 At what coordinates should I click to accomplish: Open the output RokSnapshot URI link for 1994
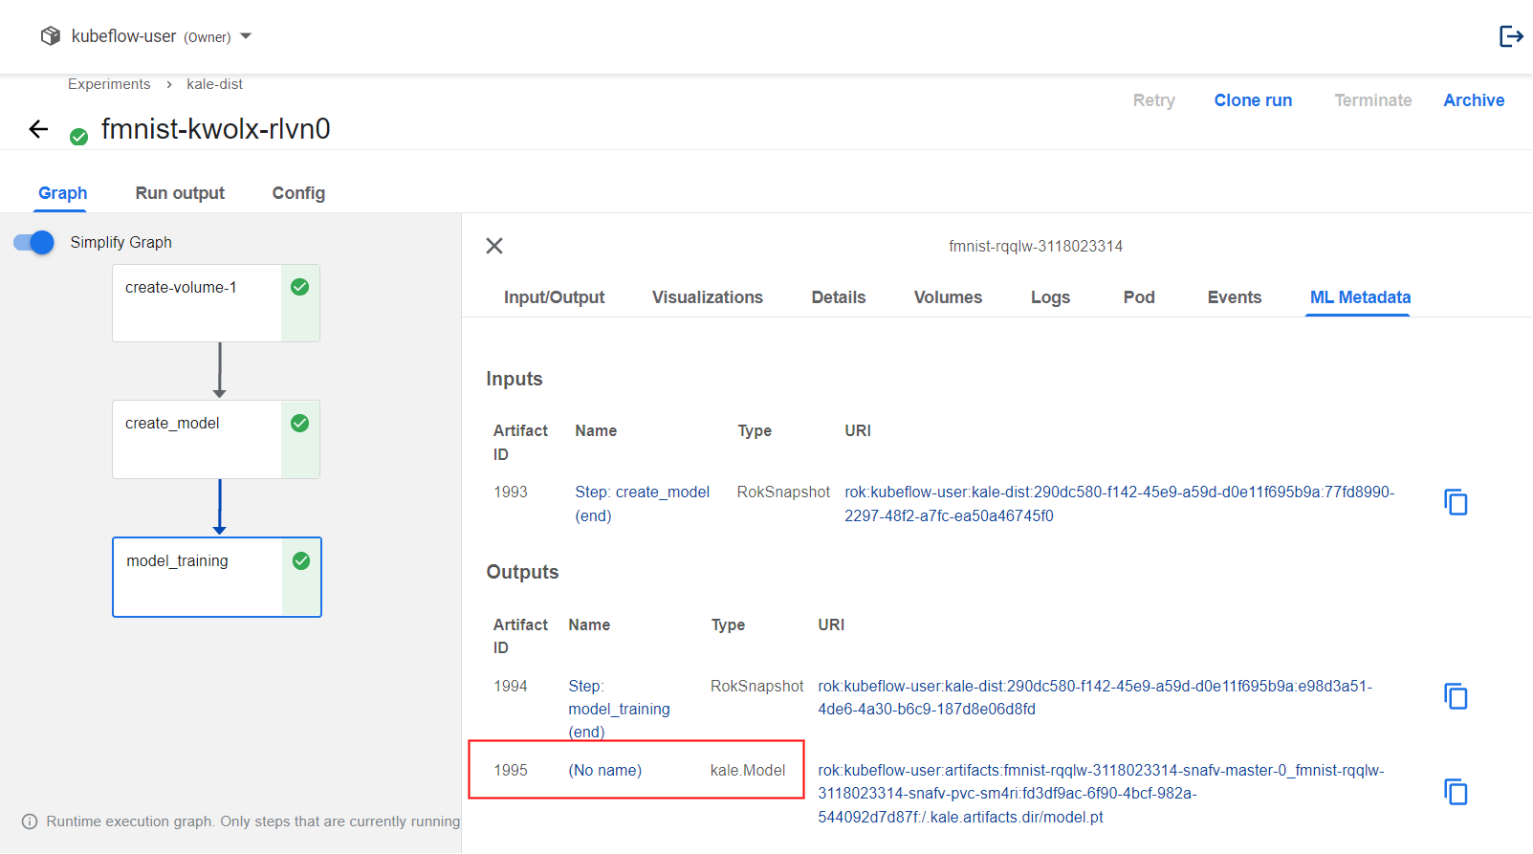1094,697
